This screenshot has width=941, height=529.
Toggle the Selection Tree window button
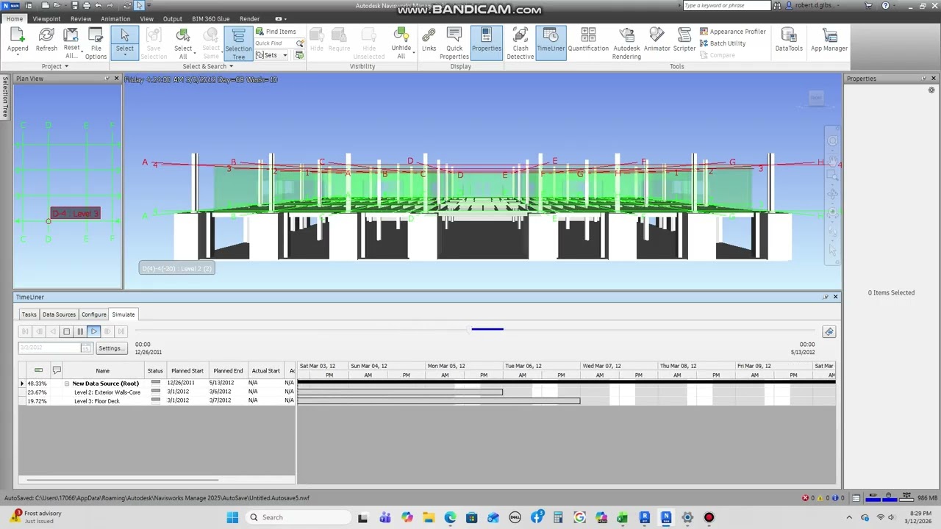(x=238, y=44)
